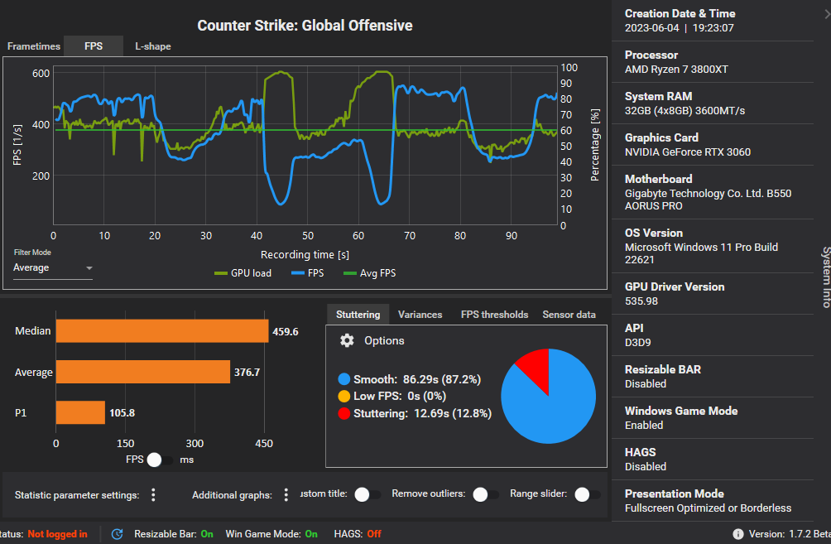
Task: Click the API value "D3D9"
Action: click(637, 342)
